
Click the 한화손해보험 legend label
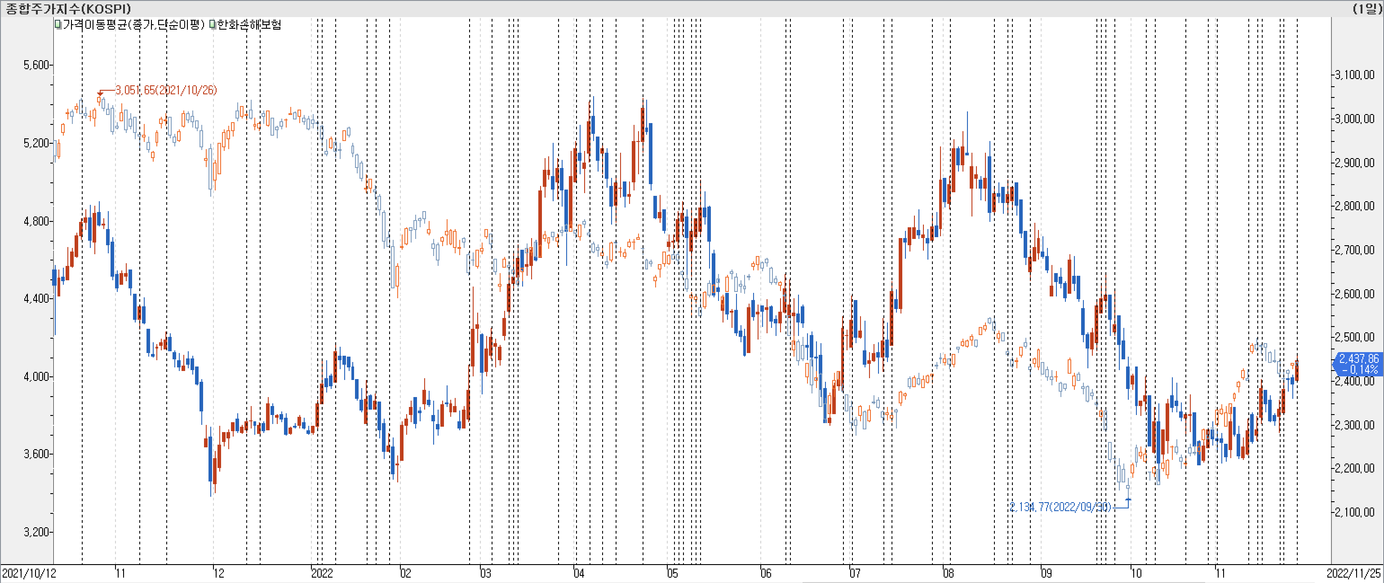pos(249,25)
